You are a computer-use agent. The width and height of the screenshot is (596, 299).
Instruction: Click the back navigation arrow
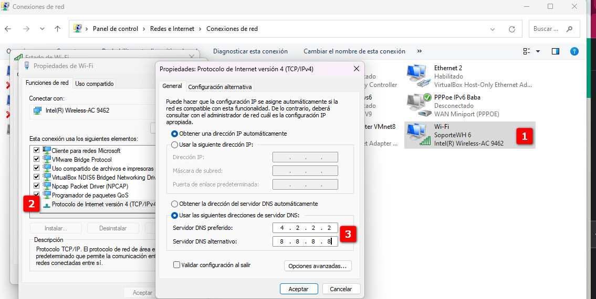click(8, 29)
